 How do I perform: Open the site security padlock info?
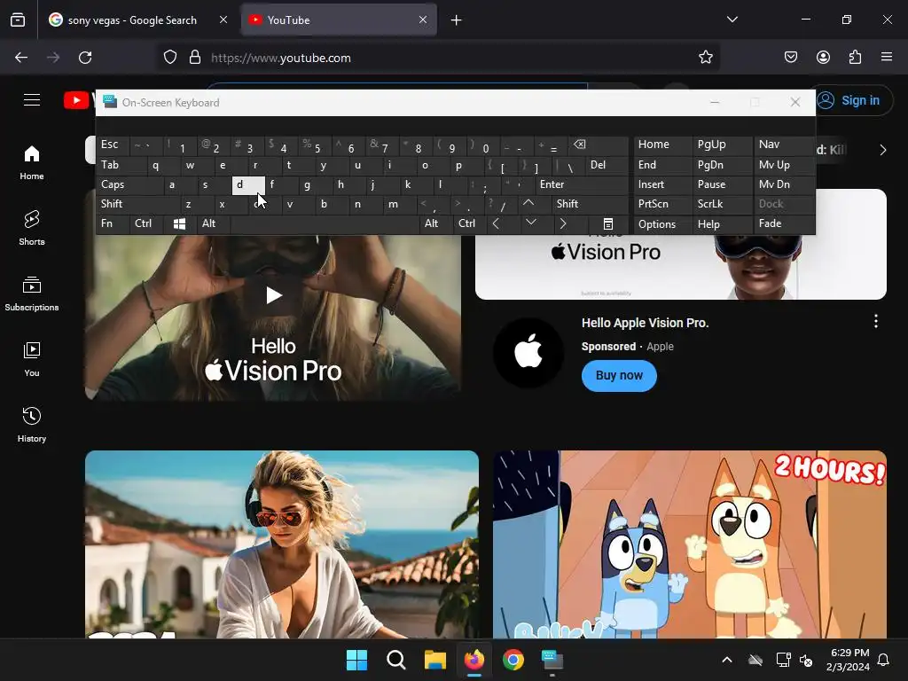point(195,58)
